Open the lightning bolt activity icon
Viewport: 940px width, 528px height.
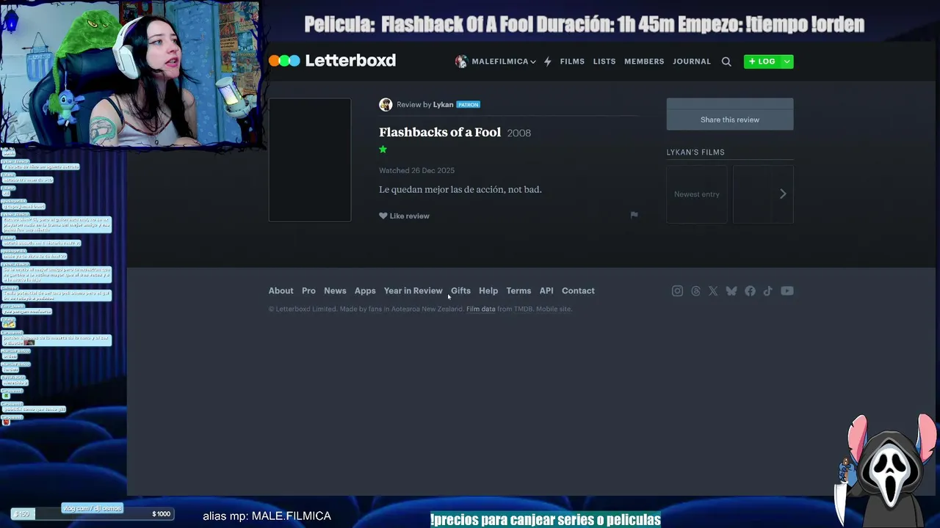[548, 62]
